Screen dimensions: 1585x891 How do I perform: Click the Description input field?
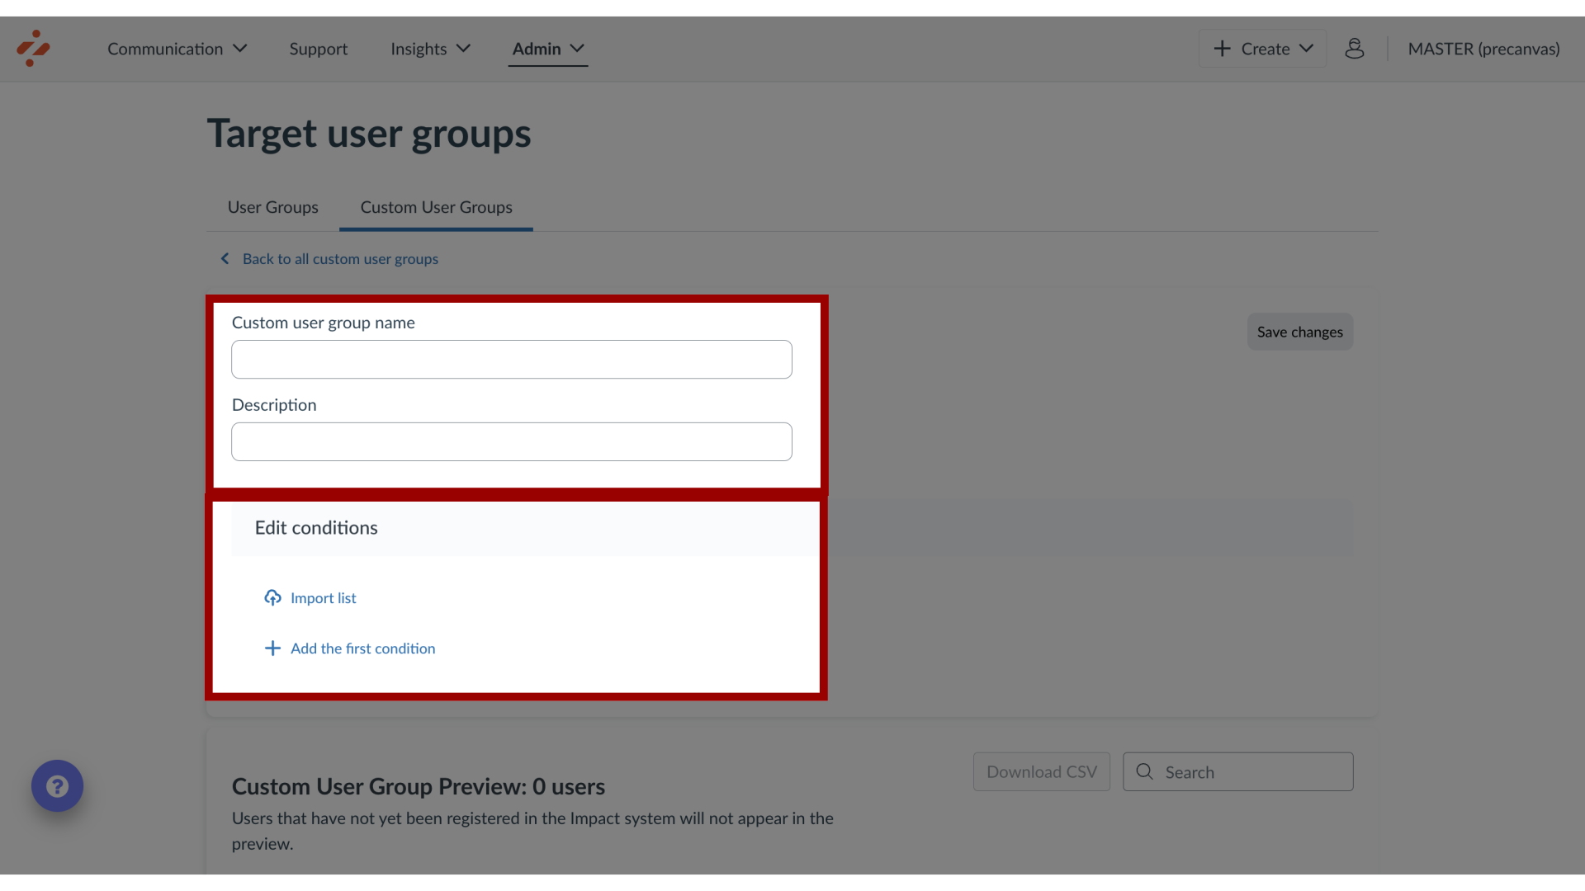512,441
